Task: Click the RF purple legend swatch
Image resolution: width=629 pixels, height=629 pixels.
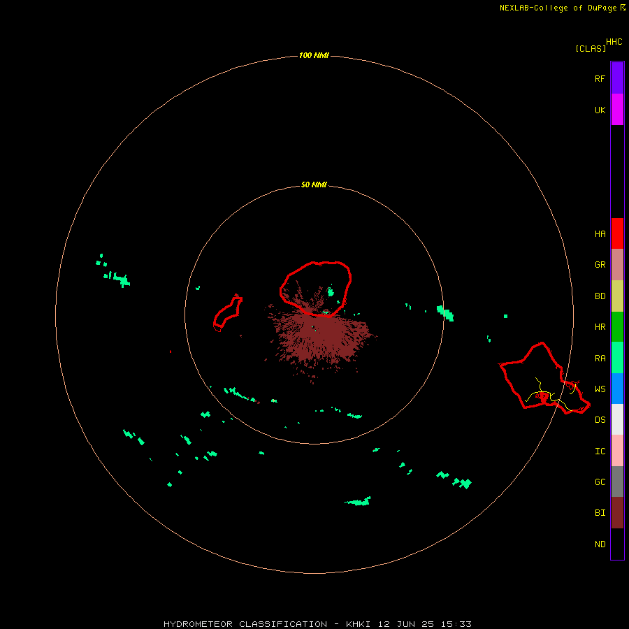Action: 617,78
